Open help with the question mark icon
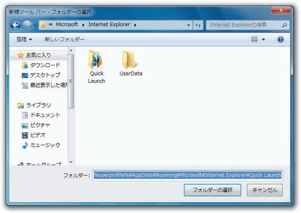This screenshot has height=213, width=301. [x=281, y=40]
